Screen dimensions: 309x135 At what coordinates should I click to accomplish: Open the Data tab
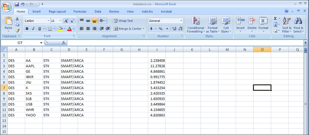point(98,12)
